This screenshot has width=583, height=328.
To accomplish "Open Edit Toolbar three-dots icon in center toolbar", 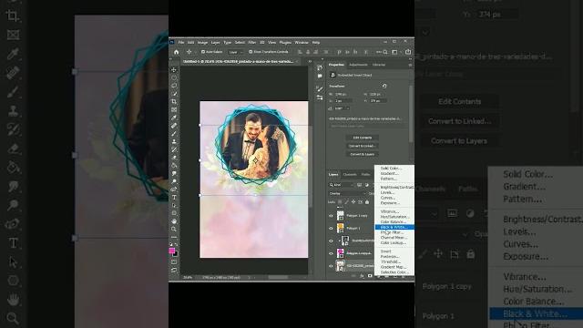I will point(174,237).
